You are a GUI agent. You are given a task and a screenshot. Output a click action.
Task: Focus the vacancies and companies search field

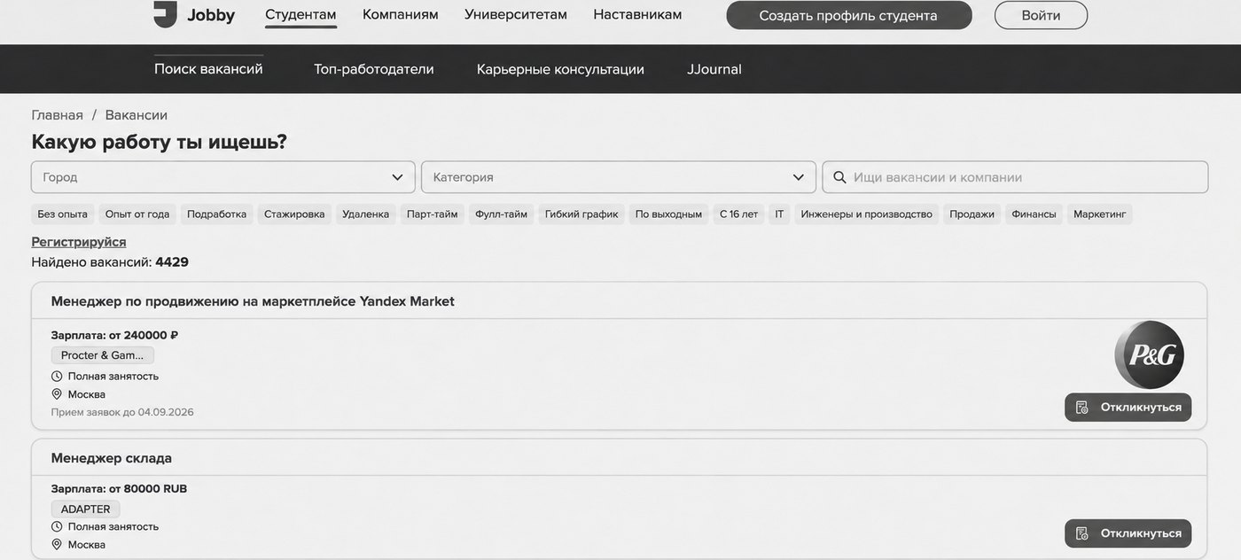tap(1015, 177)
